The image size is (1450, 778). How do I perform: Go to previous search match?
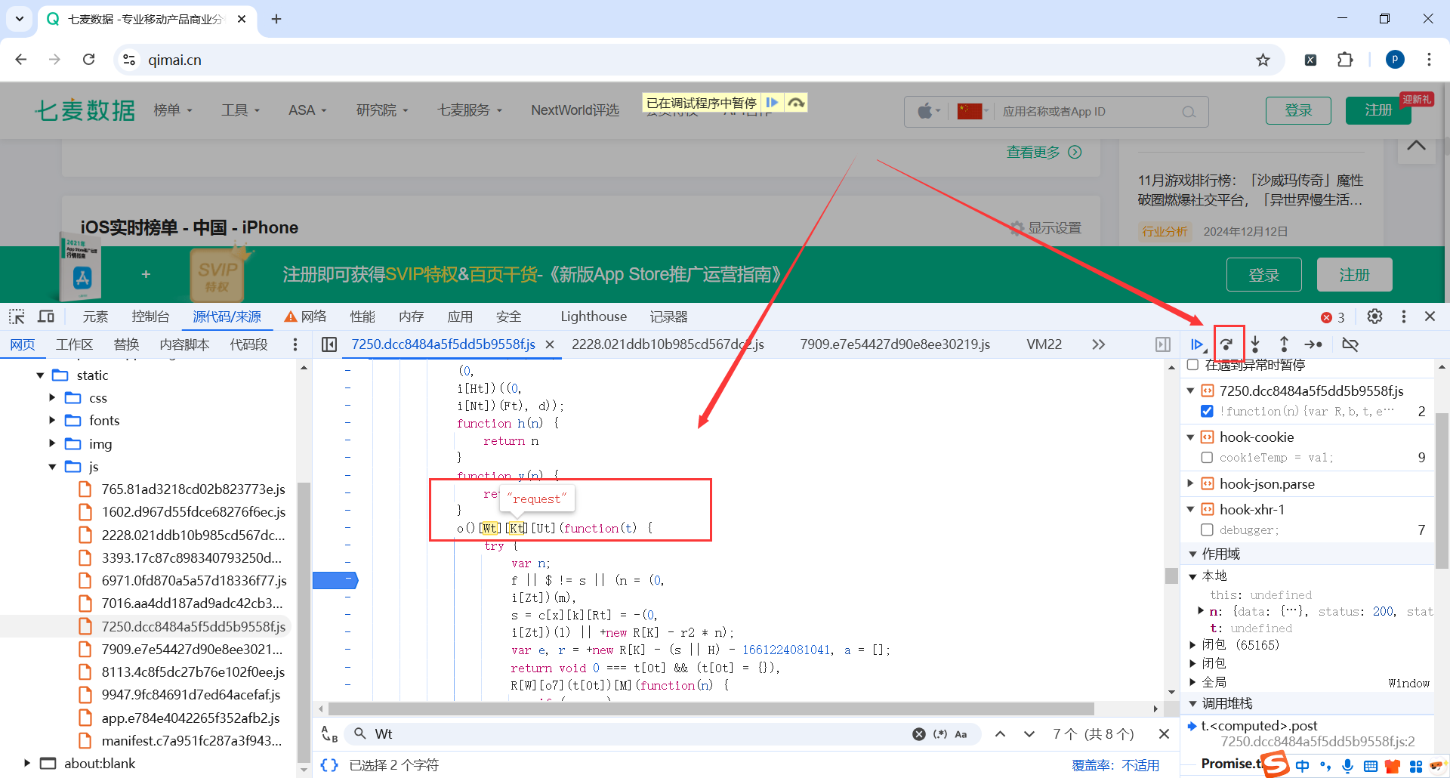(1000, 734)
